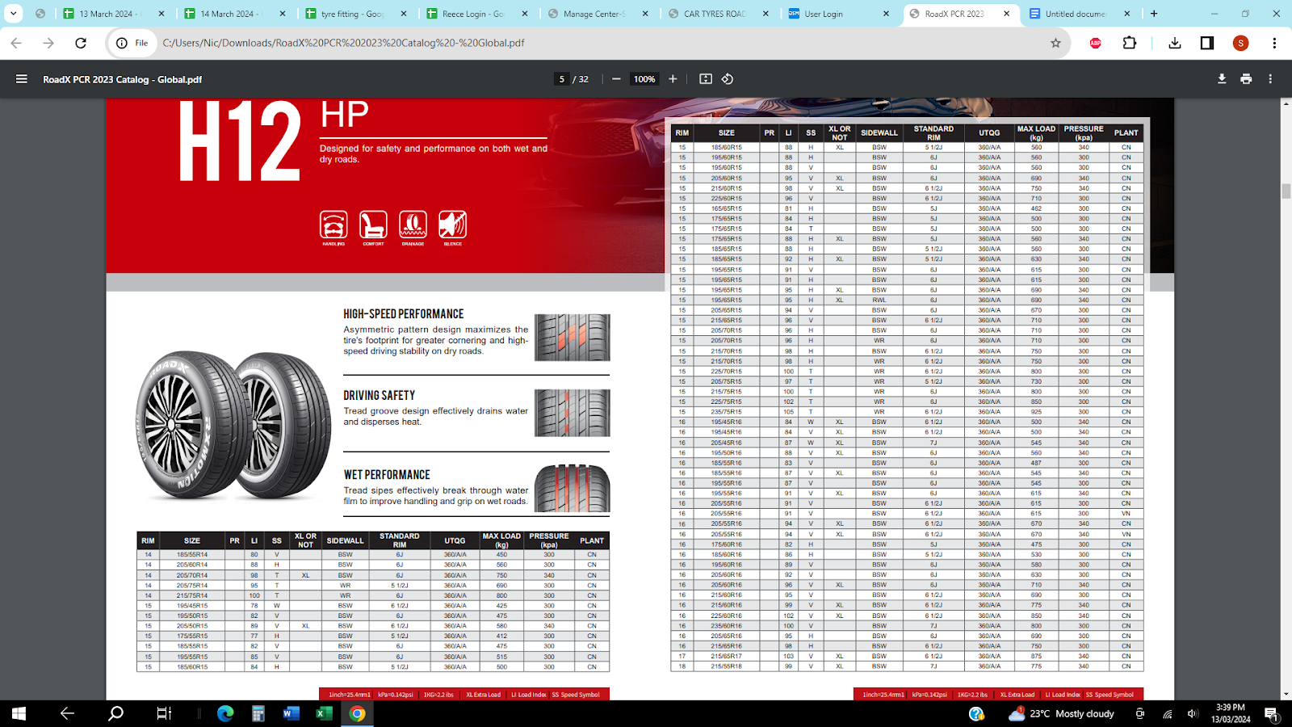Click the UTQG column header in right table
This screenshot has width=1292, height=727.
tap(989, 132)
